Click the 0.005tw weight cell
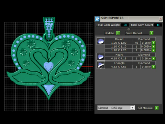 pyautogui.click(x=146, y=46)
